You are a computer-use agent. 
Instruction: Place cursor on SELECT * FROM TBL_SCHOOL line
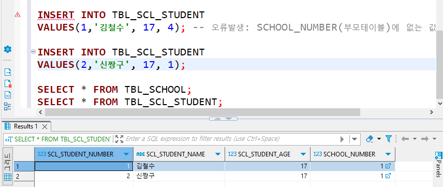[114, 90]
